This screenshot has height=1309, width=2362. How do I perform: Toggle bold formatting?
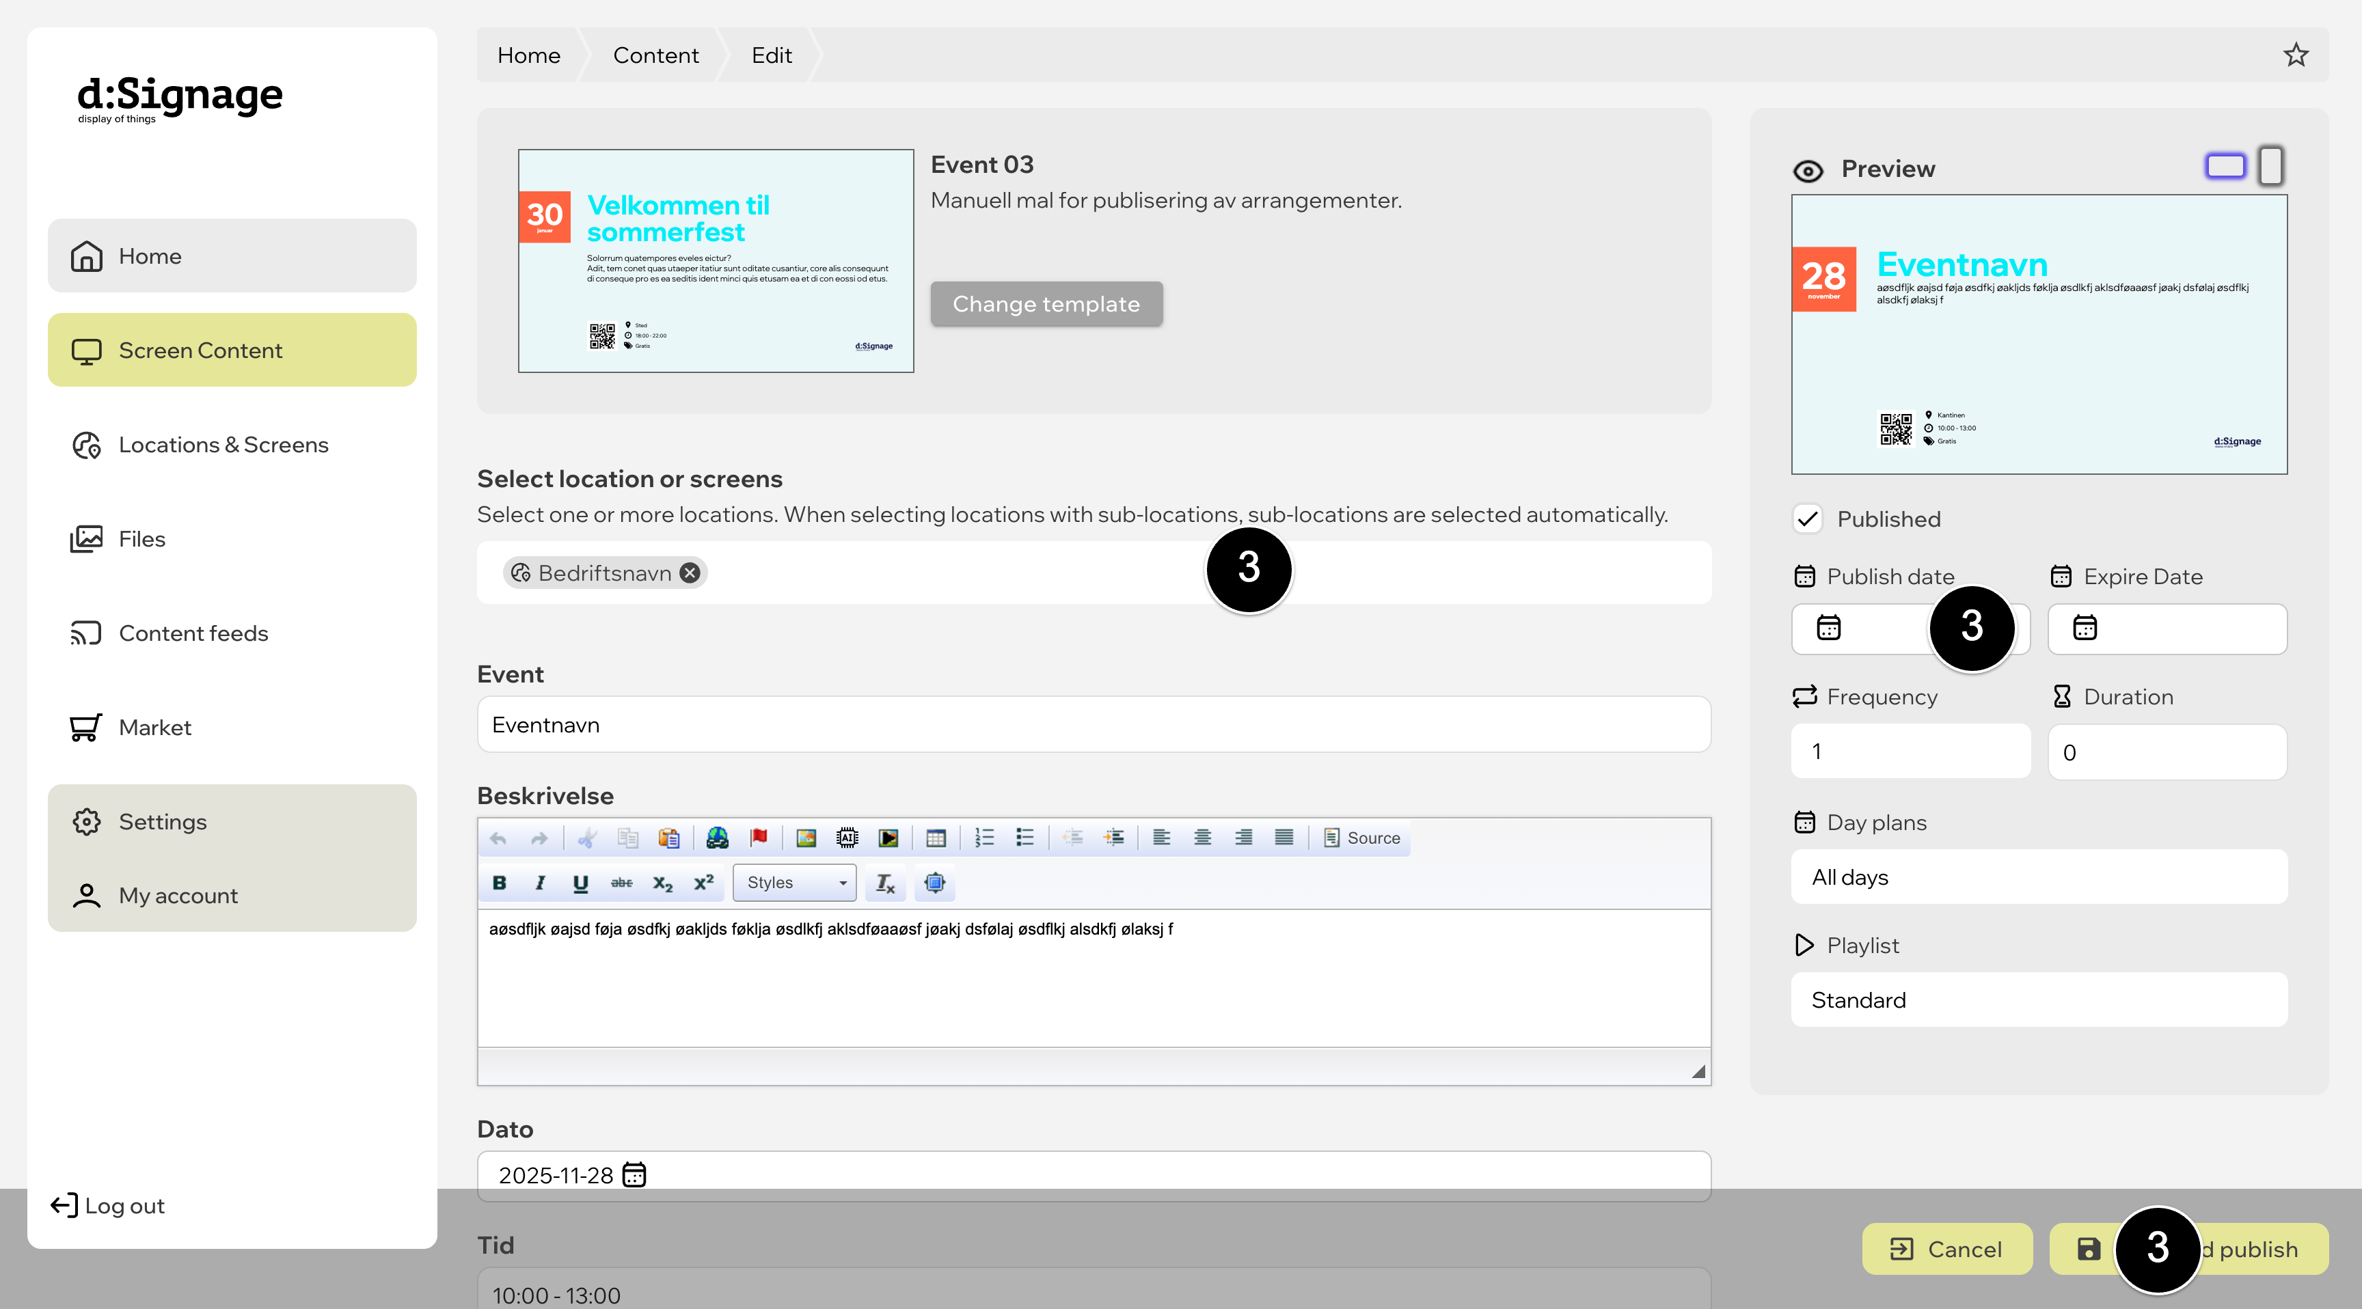(x=500, y=883)
